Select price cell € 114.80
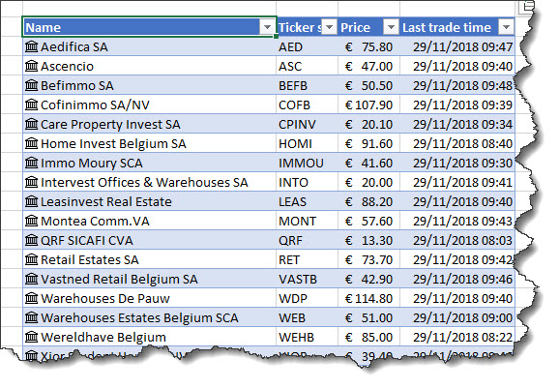The image size is (559, 389). pos(368,298)
